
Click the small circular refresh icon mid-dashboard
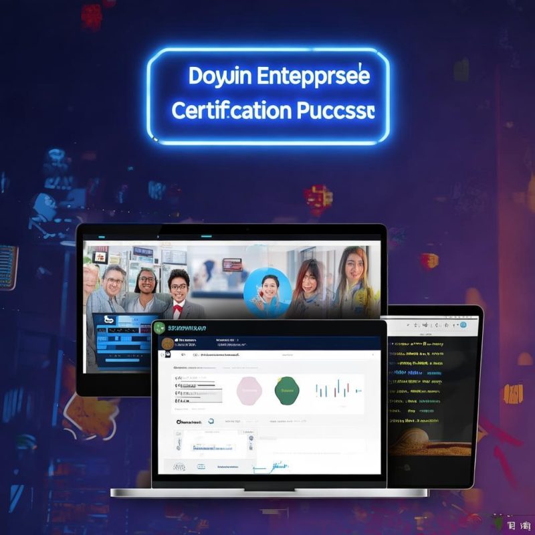click(x=211, y=421)
